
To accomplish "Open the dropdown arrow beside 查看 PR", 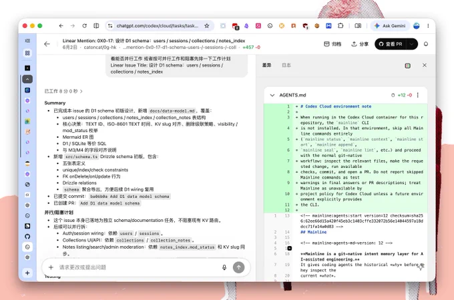I will [x=412, y=44].
